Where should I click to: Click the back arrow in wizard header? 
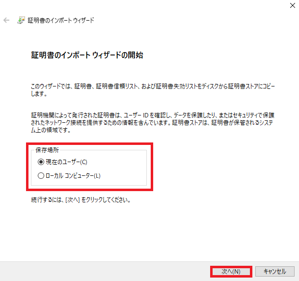click(6, 20)
